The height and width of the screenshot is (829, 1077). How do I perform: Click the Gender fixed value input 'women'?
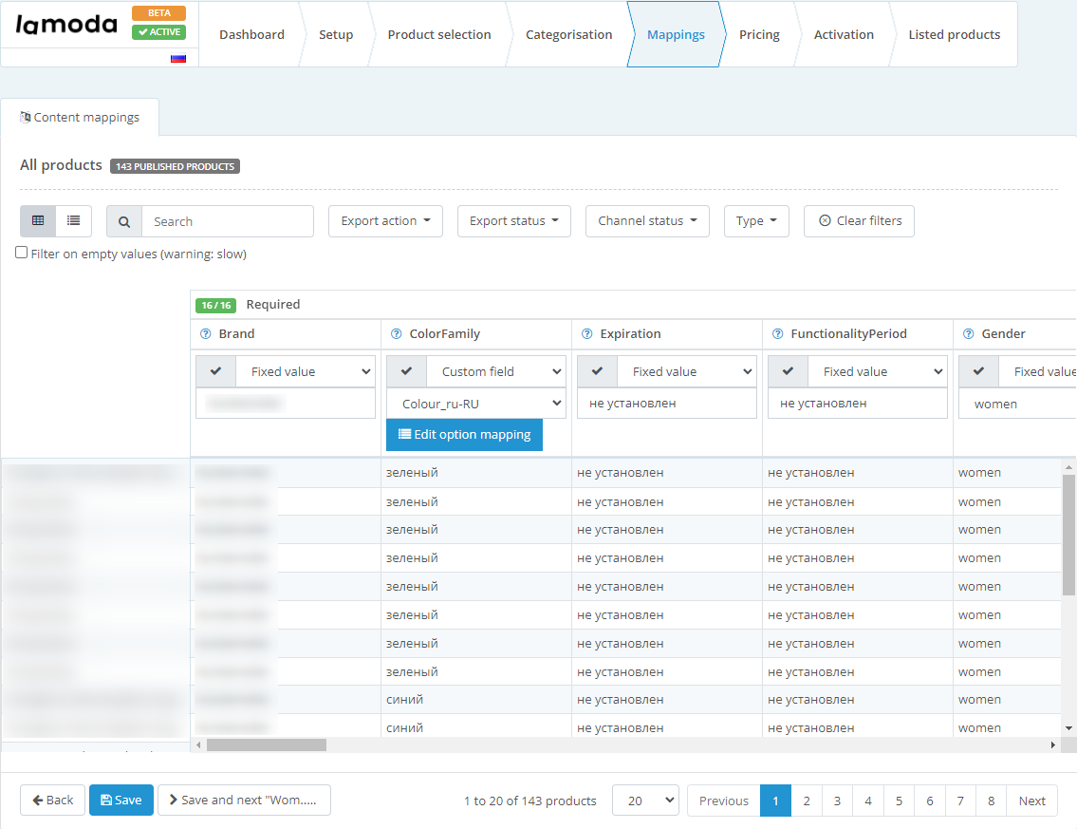1018,404
